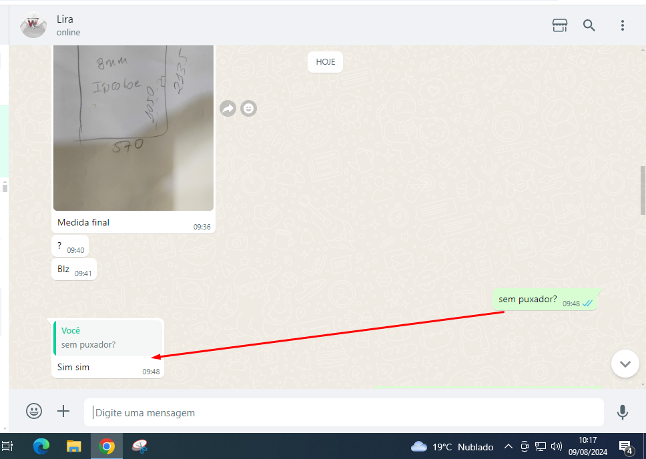Click the 'Medida final' caption
Image resolution: width=646 pixels, height=459 pixels.
pos(83,223)
